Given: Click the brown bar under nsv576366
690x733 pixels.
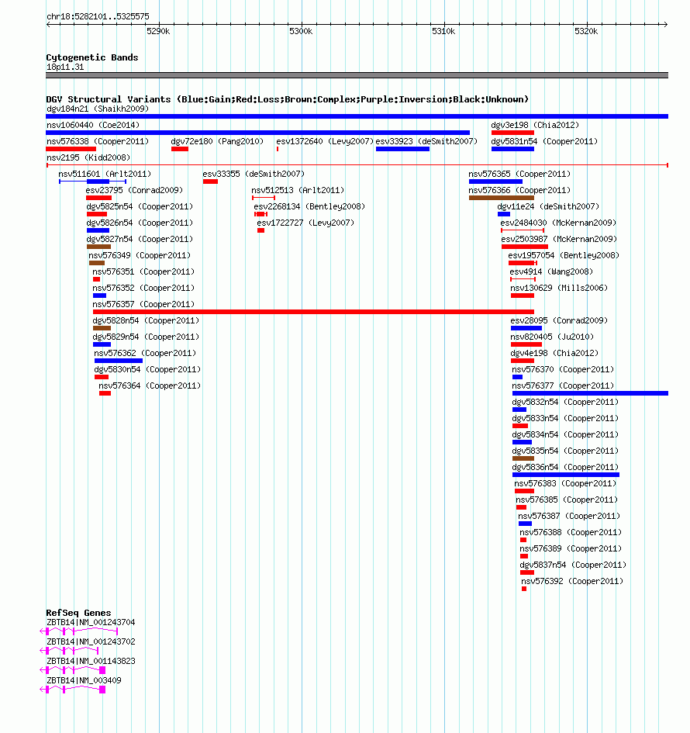Looking at the screenshot, I should point(502,198).
